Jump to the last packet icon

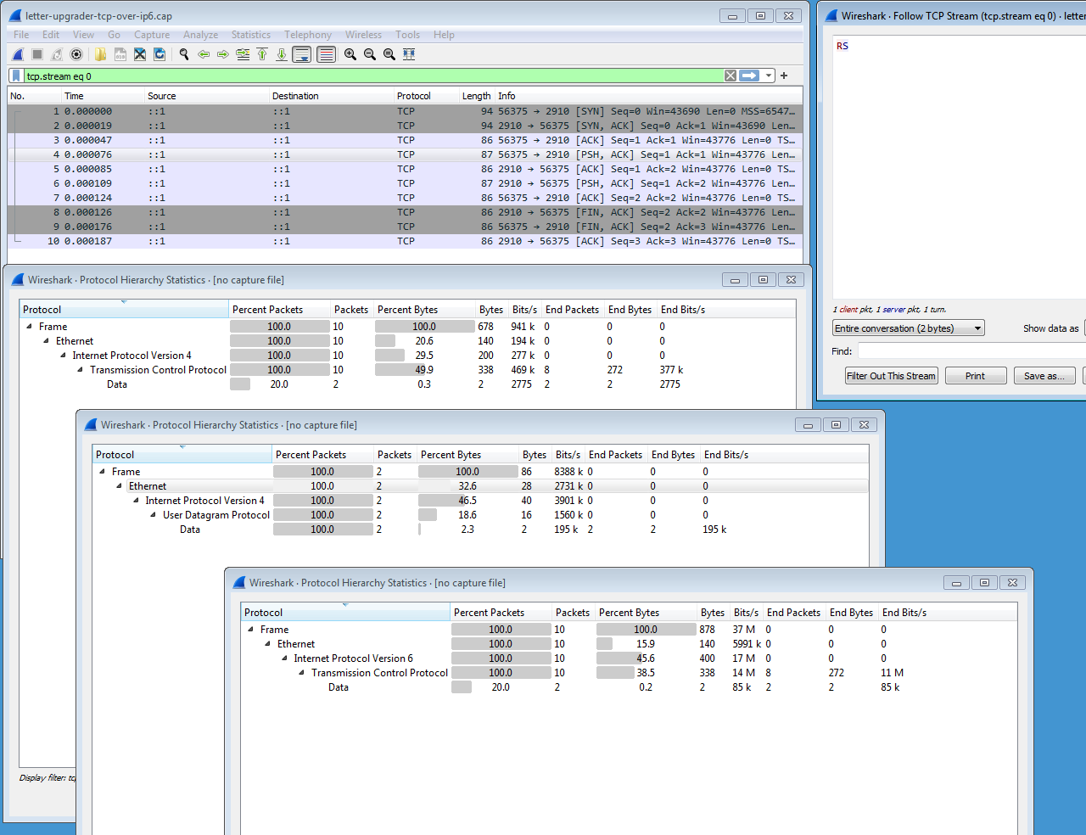[x=282, y=54]
